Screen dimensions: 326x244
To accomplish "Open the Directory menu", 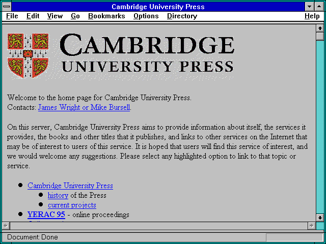I will [182, 16].
